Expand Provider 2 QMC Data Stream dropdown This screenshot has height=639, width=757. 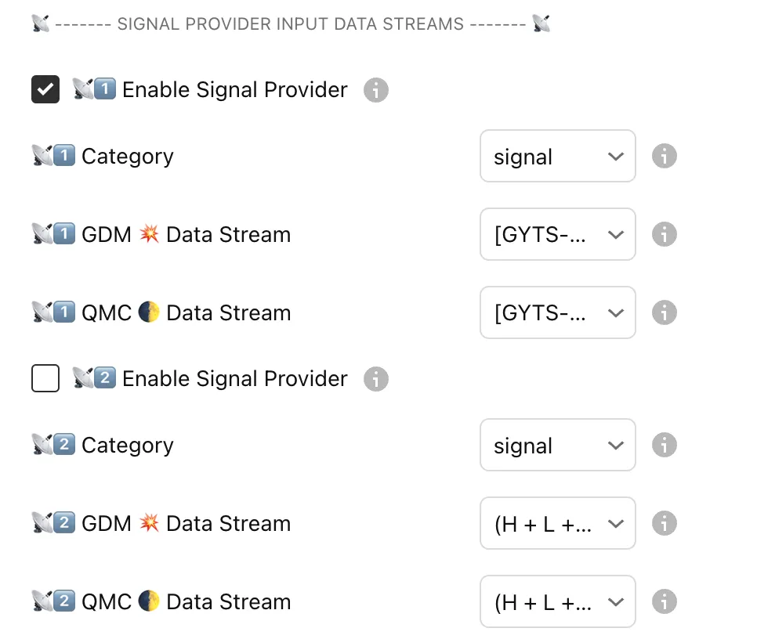coord(557,601)
